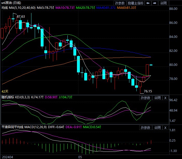Image resolution: width=182 pixels, height=159 pixels.
Task: Click the MA40 blue value in legend
Action: point(106,8)
